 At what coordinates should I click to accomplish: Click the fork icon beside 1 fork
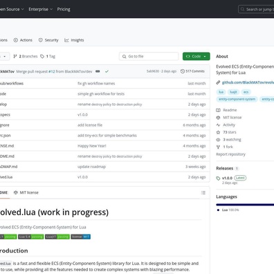[x=218, y=147]
